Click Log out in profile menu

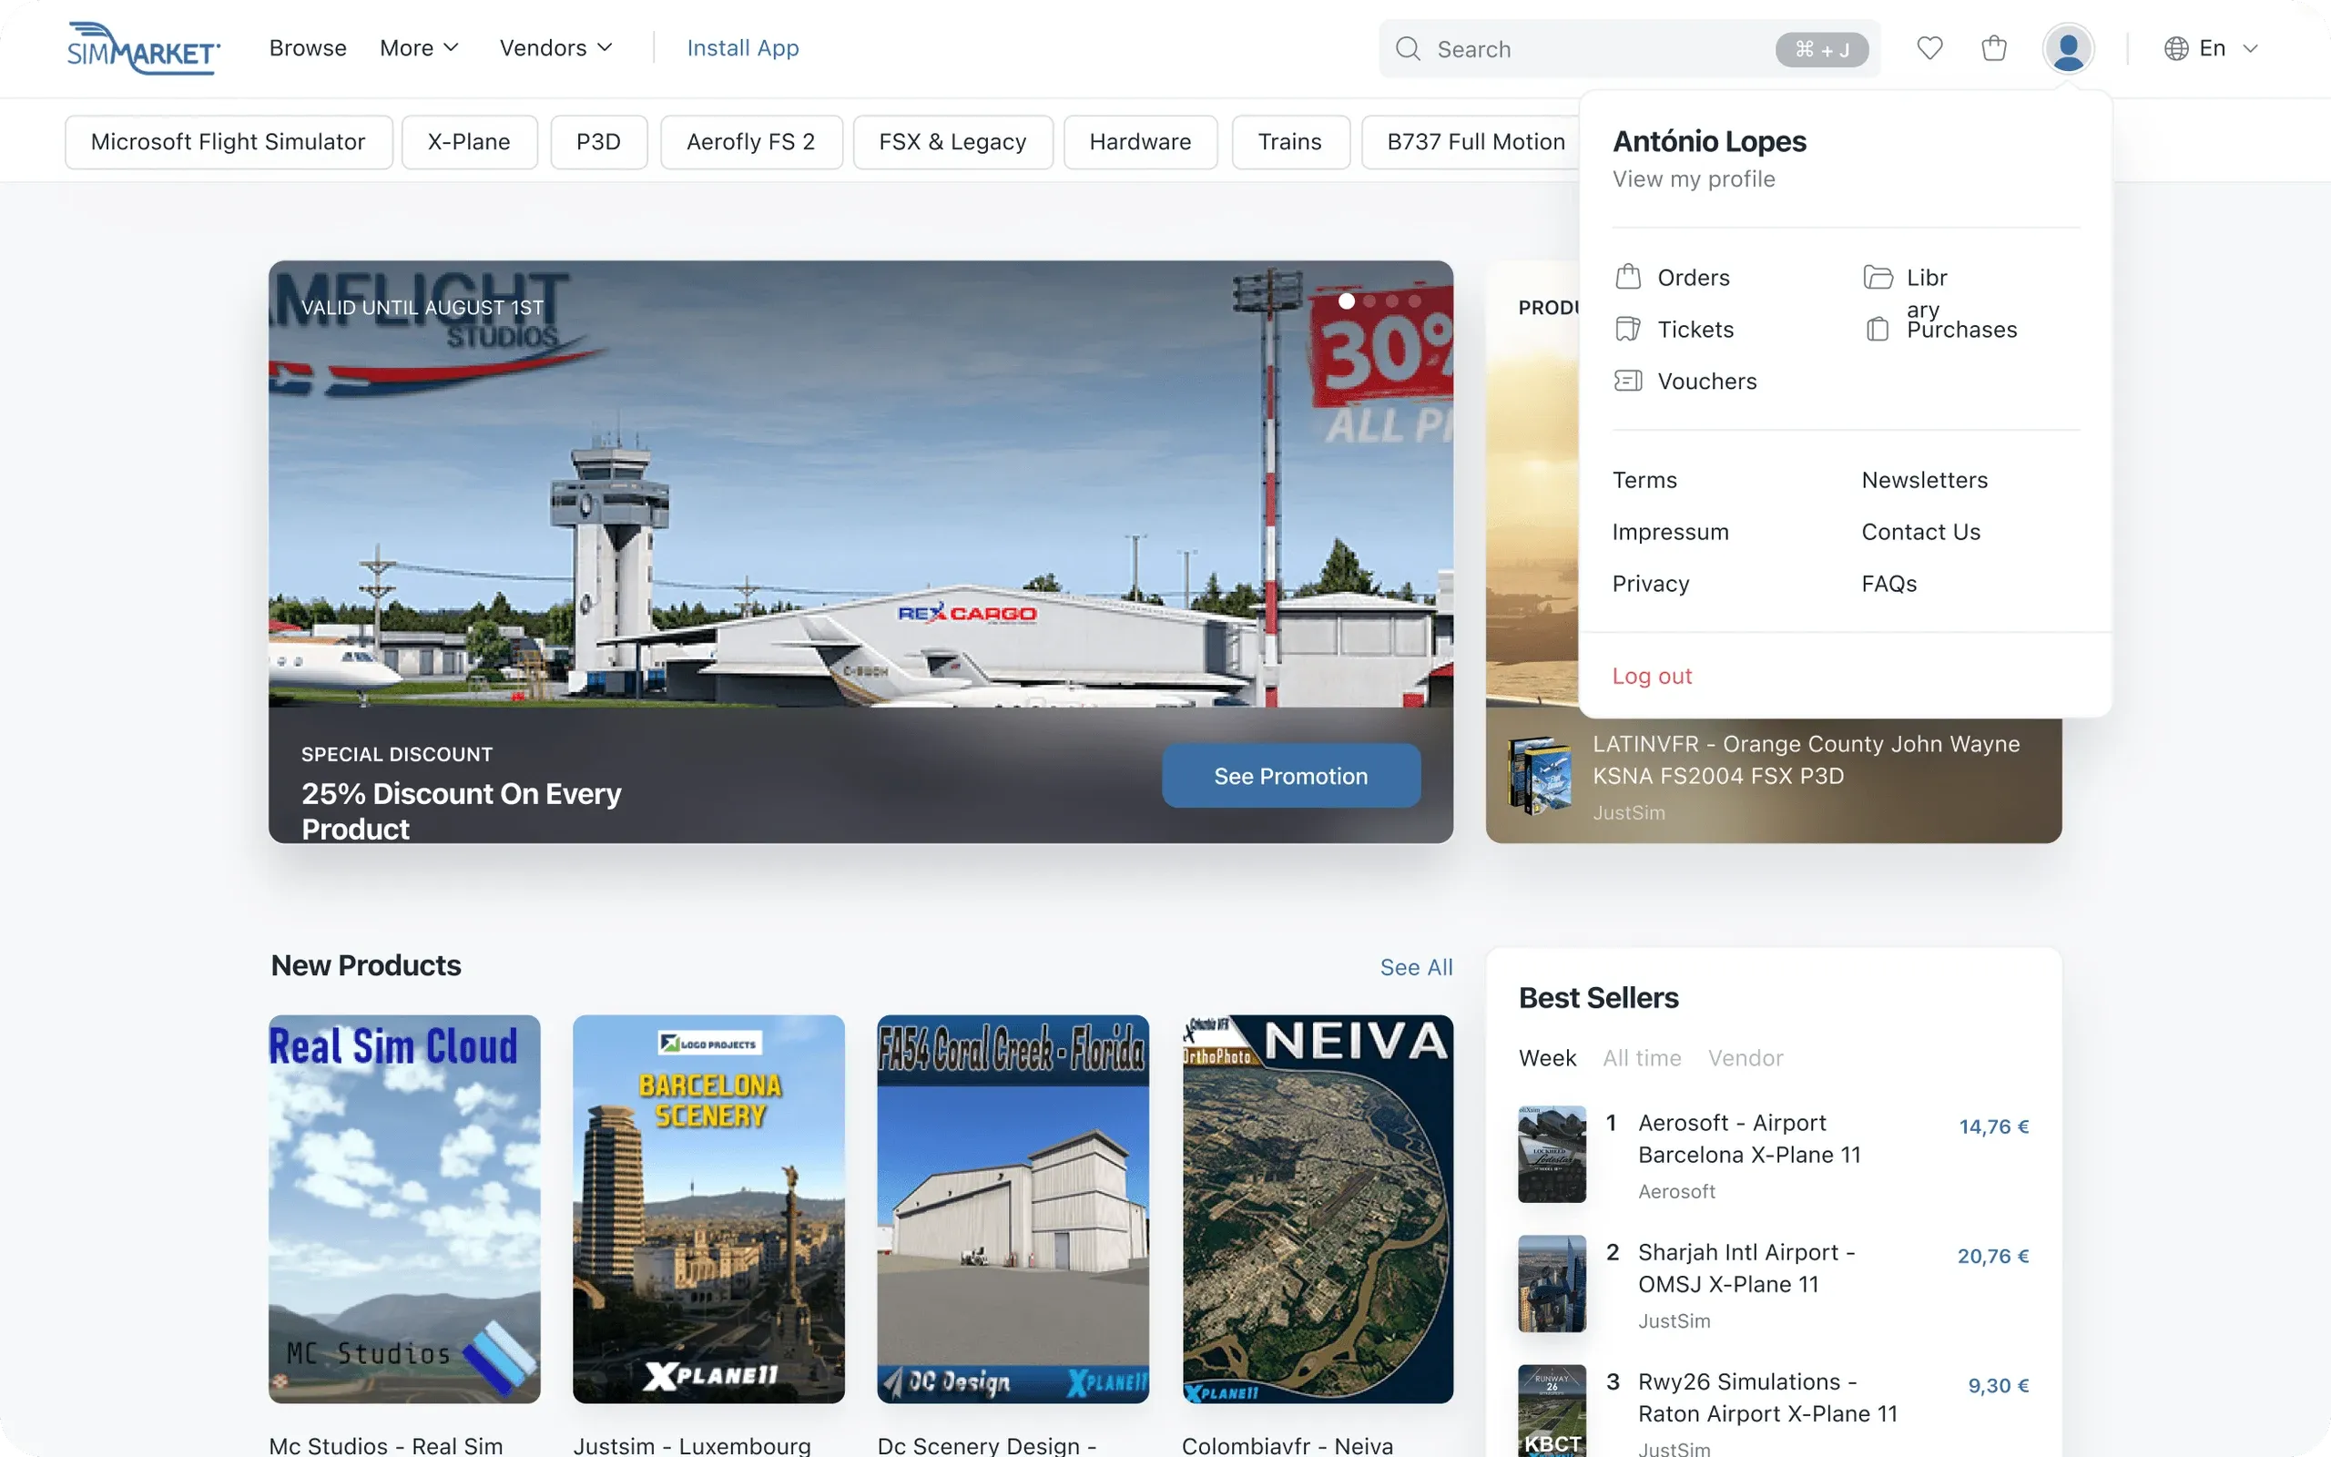coord(1652,677)
